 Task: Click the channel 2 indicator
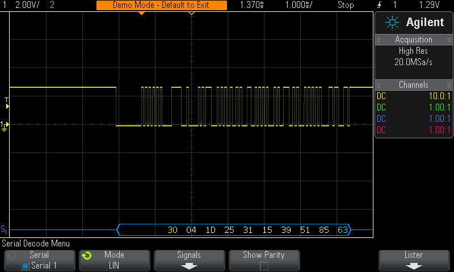coord(52,5)
